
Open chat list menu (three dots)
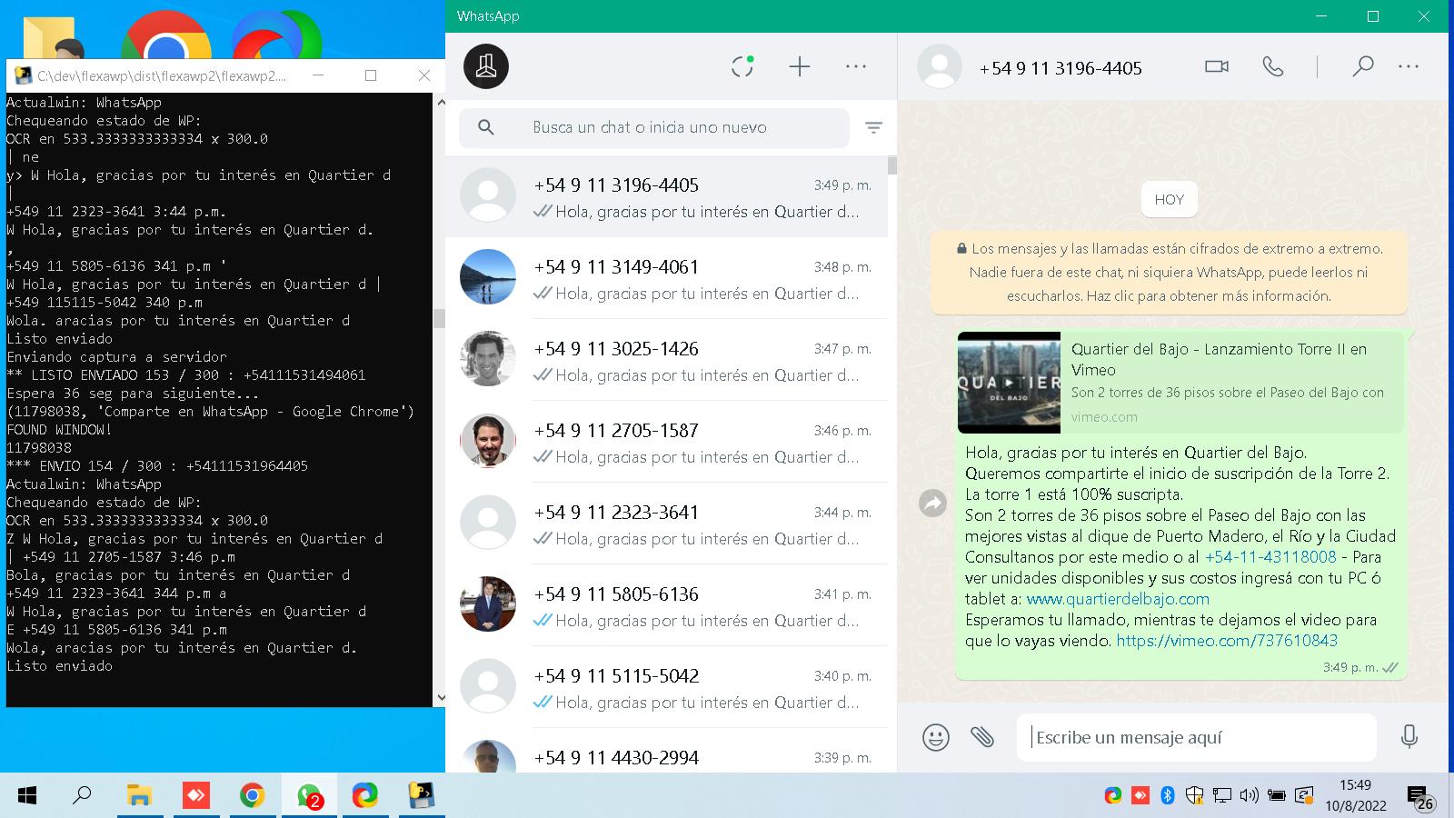coord(856,66)
